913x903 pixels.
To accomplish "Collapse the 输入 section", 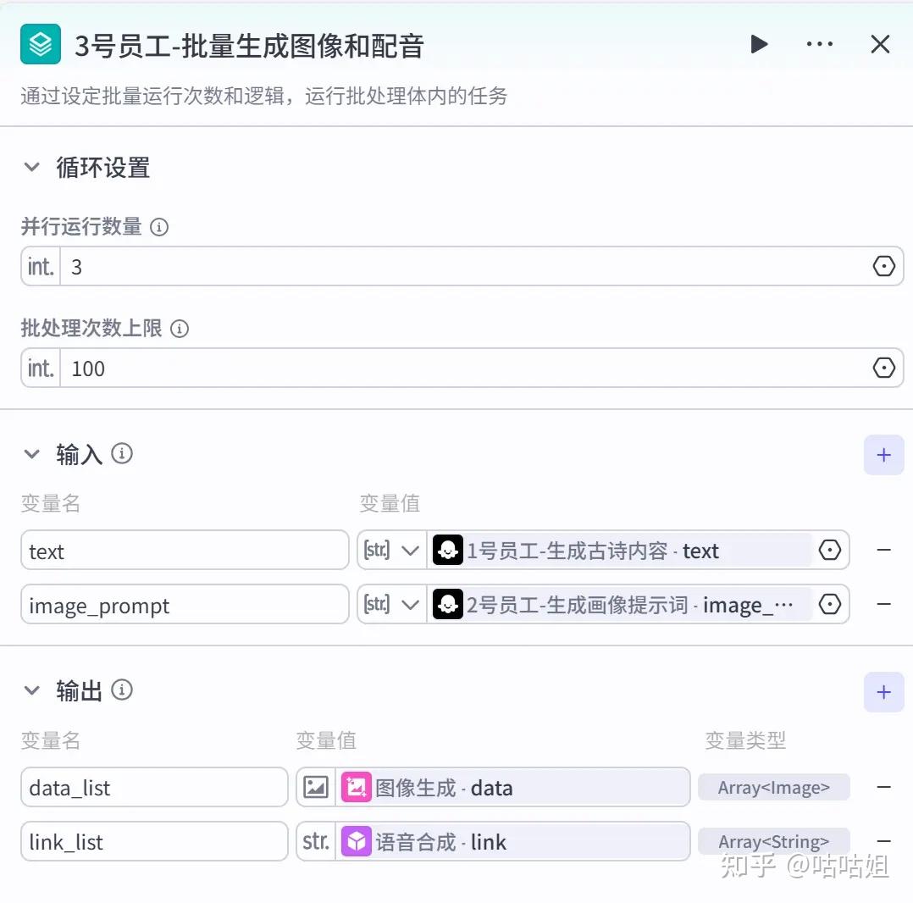I will [x=32, y=454].
